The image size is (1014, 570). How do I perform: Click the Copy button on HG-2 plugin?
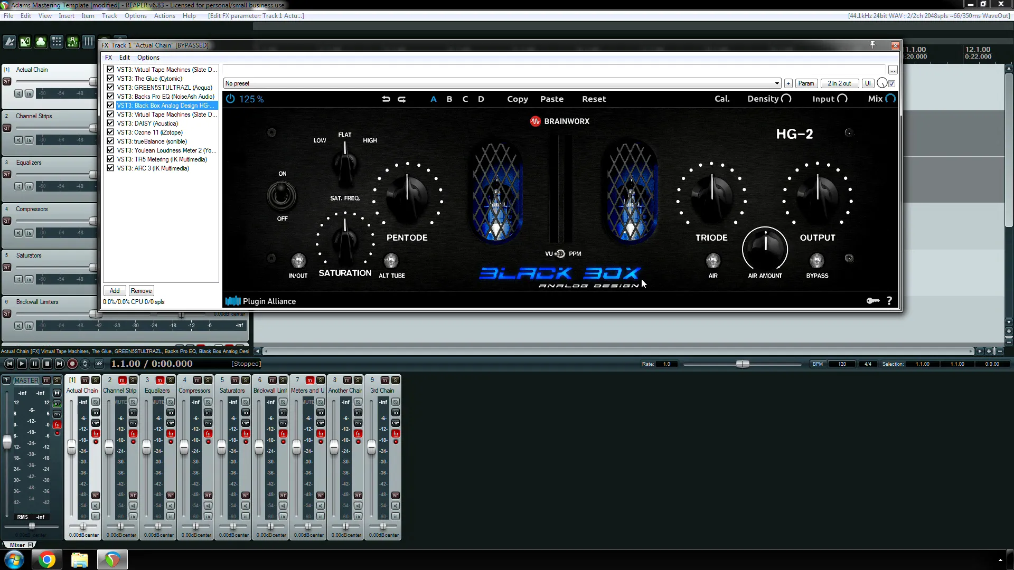[517, 99]
